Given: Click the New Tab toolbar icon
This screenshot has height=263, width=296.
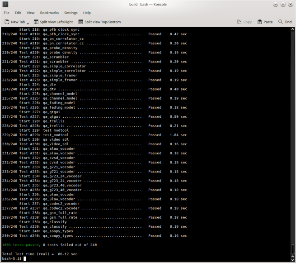Looking at the screenshot, I should [7, 22].
